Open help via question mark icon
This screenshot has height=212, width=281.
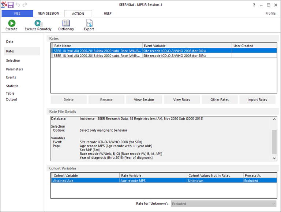tap(254, 5)
